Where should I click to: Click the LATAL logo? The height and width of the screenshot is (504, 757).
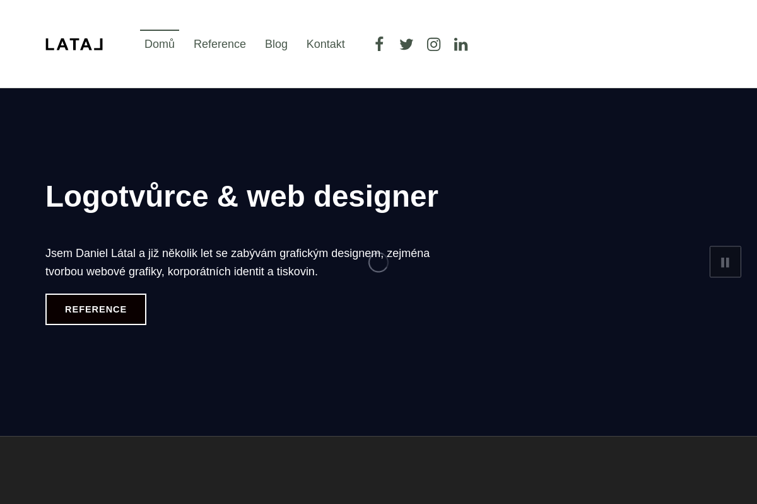click(x=74, y=44)
